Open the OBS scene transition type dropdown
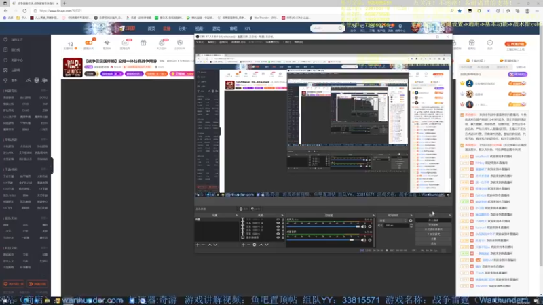This screenshot has width=543, height=305. pos(393,220)
